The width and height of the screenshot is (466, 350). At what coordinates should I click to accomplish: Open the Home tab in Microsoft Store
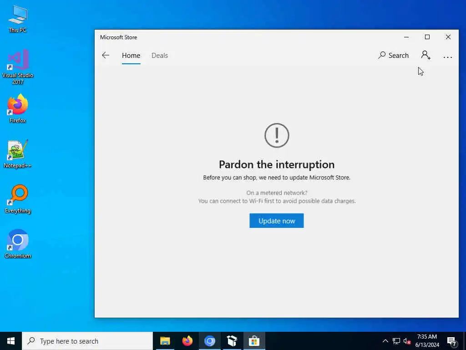(131, 56)
